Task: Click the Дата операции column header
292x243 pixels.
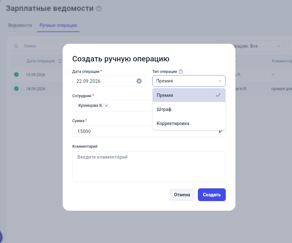Action: pyautogui.click(x=41, y=61)
